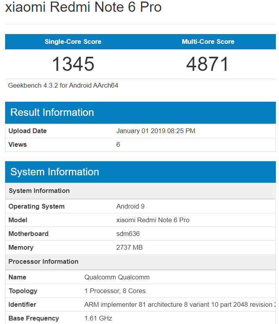Click the Views count 6
Screen dimensions: 279x324
(118, 144)
